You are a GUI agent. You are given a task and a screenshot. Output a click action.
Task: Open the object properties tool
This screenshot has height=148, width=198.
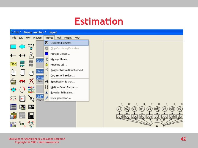pyautogui.click(x=13, y=124)
